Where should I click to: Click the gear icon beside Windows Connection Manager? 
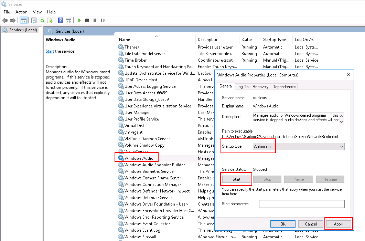coord(121,184)
